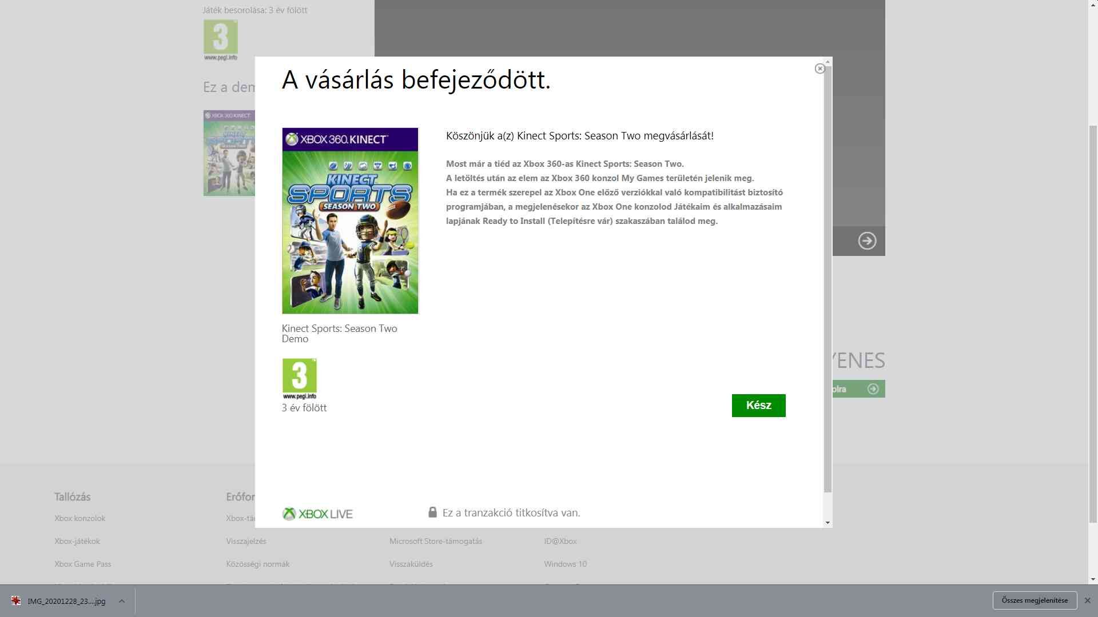Screen dimensions: 1098x617
Task: Open the Xbox-játékok footer link
Action: point(77,541)
